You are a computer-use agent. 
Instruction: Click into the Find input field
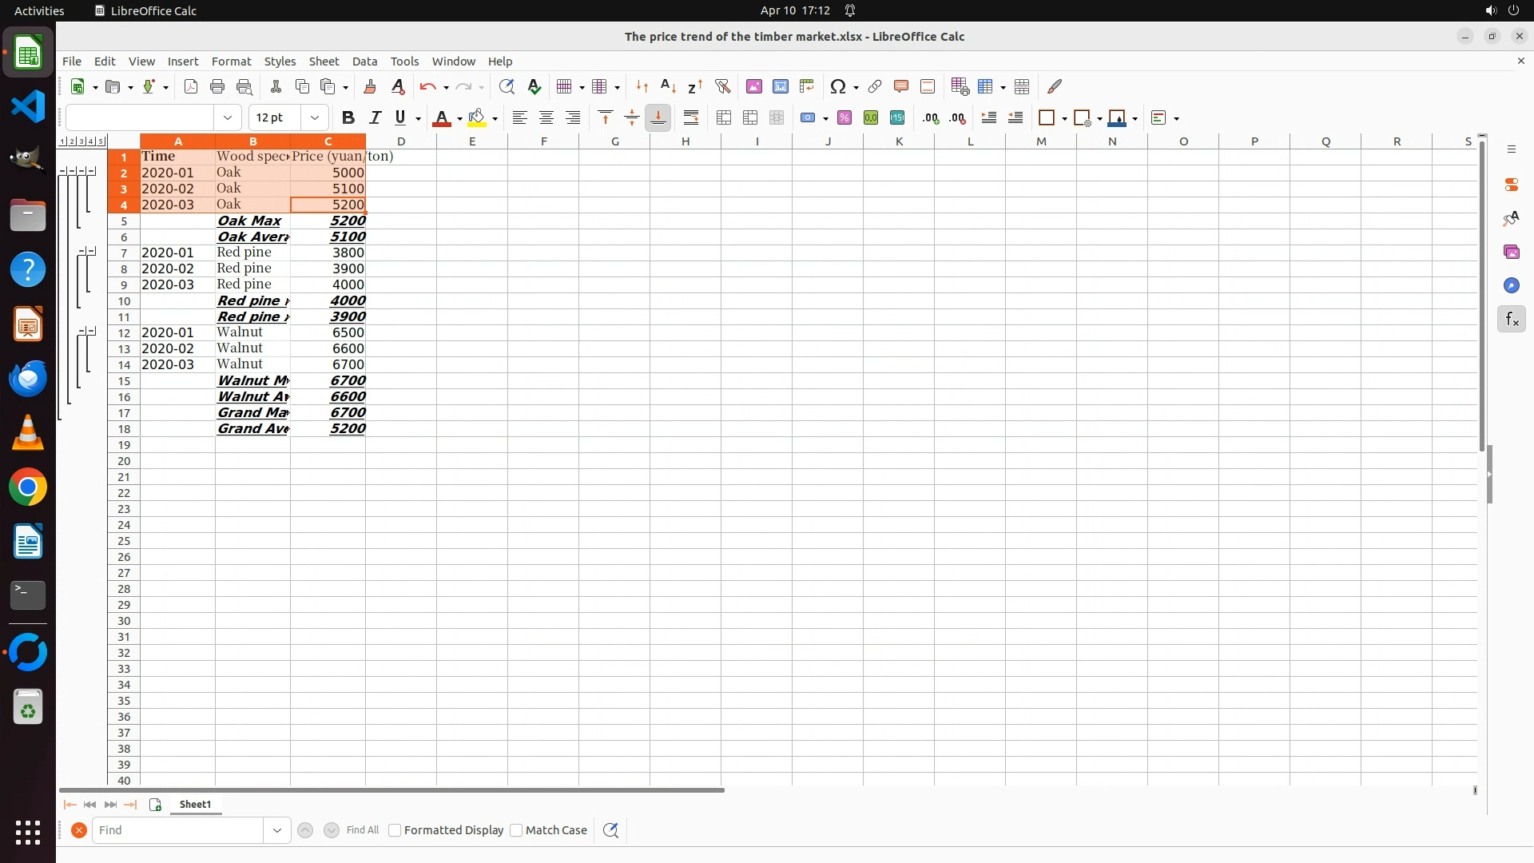click(177, 830)
